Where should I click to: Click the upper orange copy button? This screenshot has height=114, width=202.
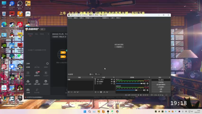coord(63,52)
